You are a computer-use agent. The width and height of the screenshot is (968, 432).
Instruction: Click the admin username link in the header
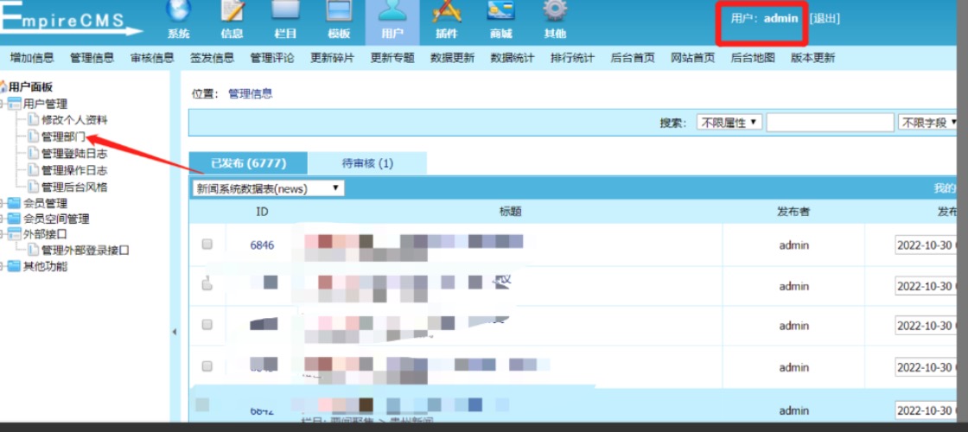pyautogui.click(x=781, y=18)
